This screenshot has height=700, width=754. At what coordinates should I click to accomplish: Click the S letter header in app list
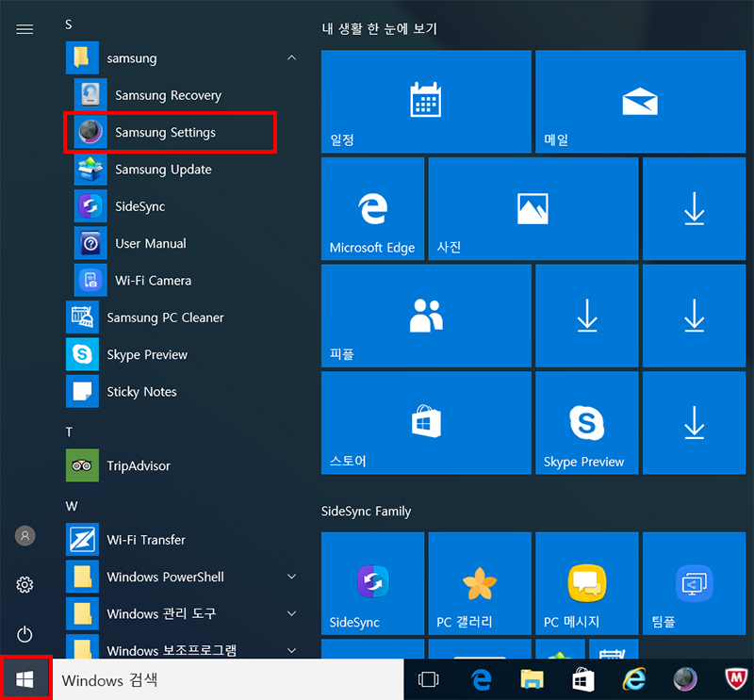click(x=69, y=24)
